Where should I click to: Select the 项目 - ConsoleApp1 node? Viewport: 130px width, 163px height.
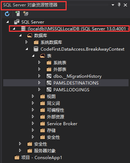pos(42,158)
